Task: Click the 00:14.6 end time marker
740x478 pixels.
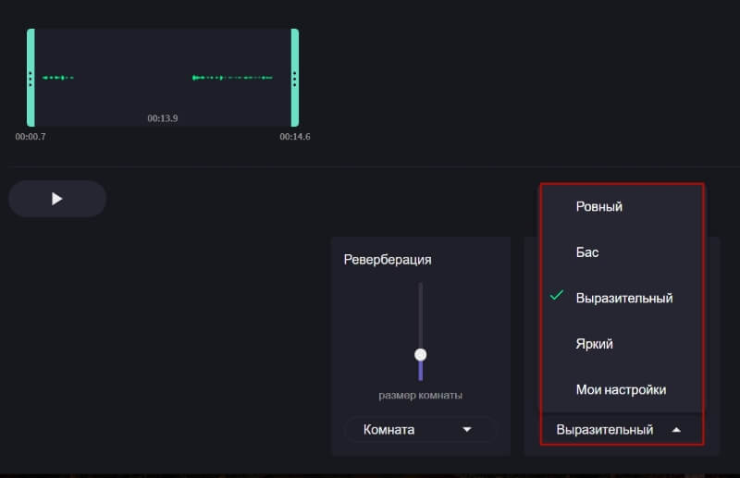Action: click(295, 137)
